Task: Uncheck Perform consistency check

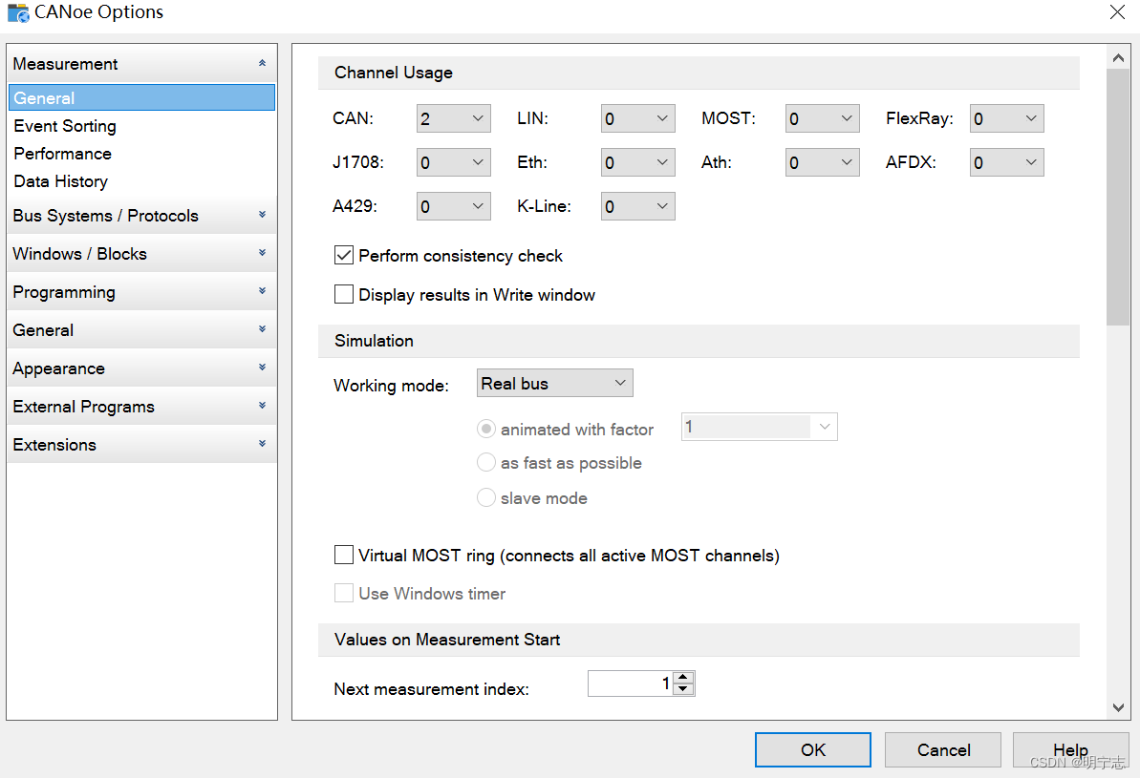Action: 344,255
